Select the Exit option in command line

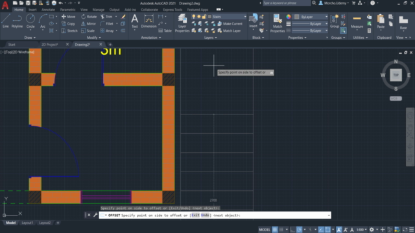tap(195, 216)
